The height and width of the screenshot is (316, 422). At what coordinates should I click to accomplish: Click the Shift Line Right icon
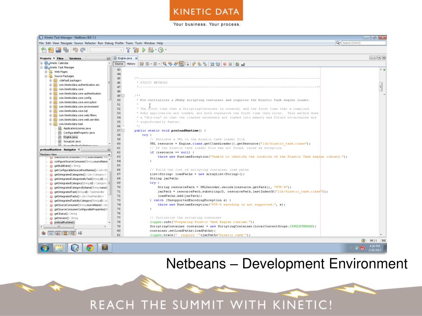[x=218, y=64]
